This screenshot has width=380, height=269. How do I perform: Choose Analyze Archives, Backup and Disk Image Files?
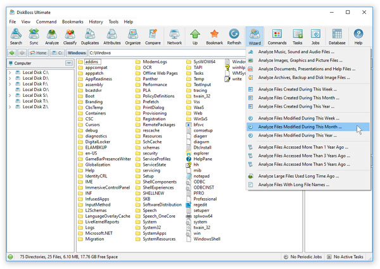[308, 77]
